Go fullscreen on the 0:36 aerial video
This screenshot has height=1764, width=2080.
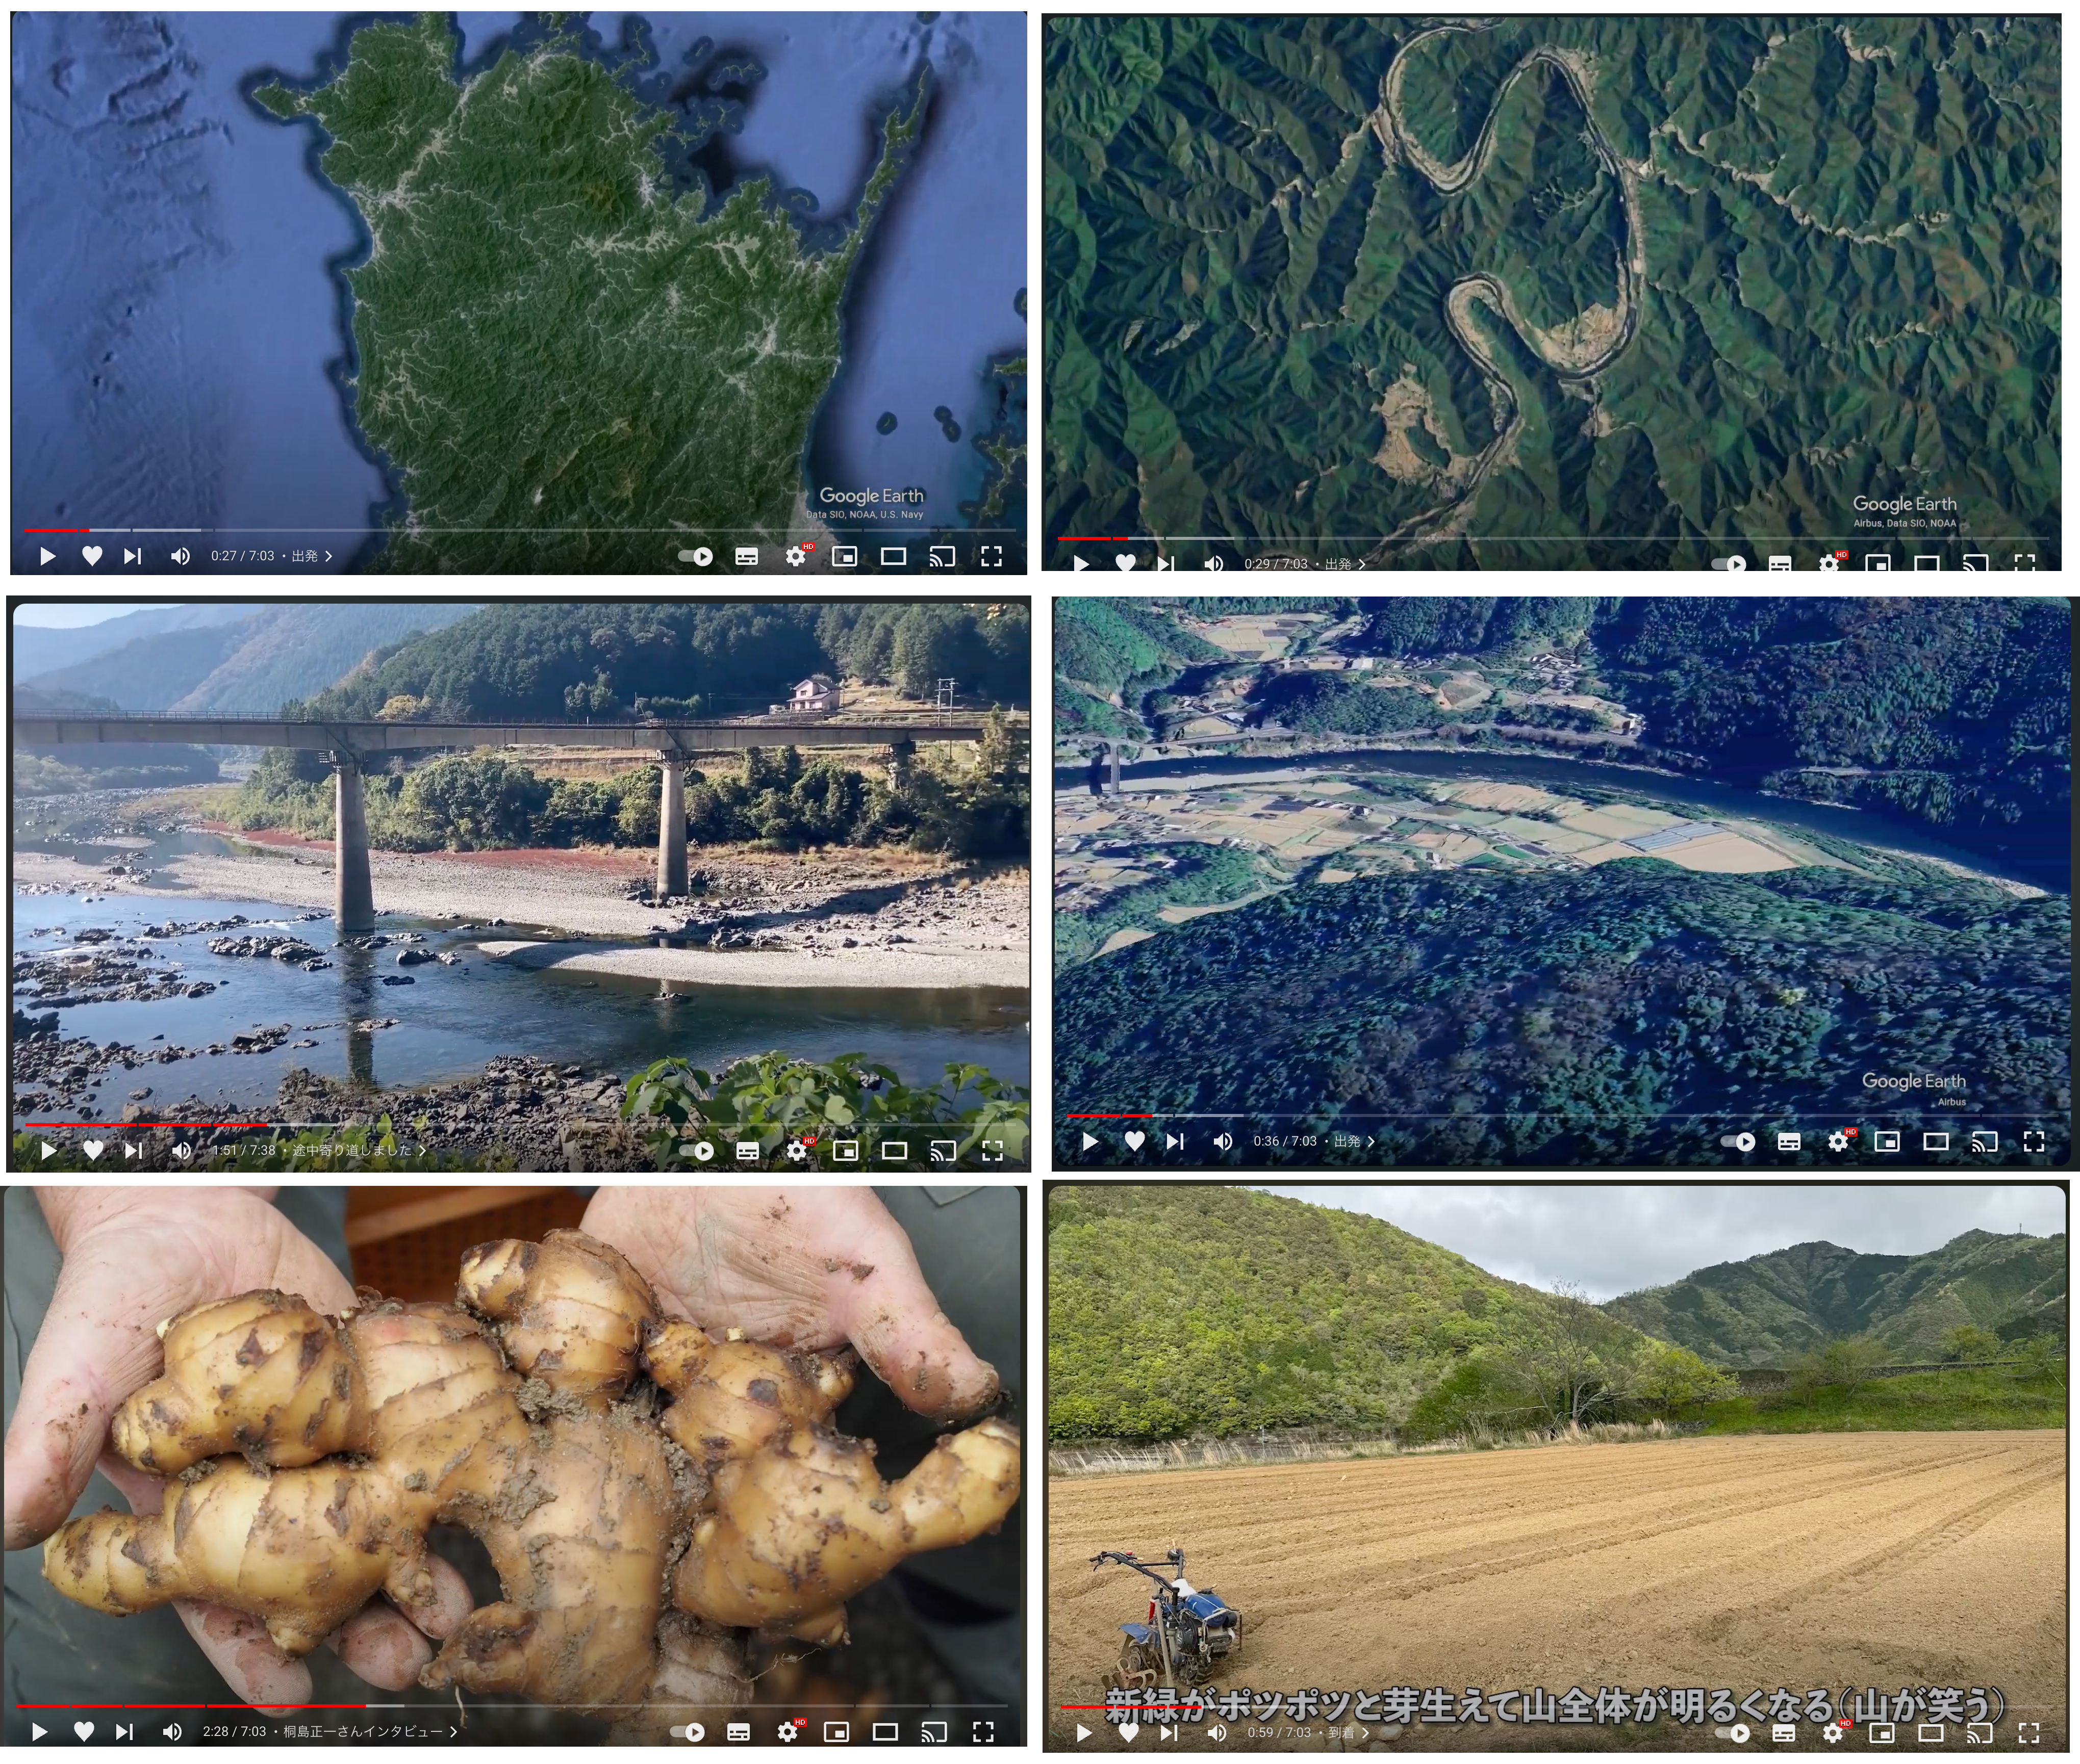(2033, 1141)
